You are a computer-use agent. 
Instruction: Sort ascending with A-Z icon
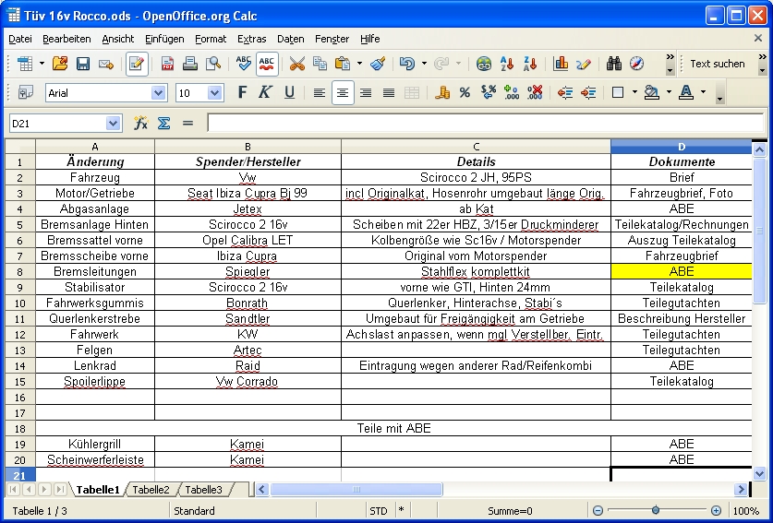(x=507, y=64)
